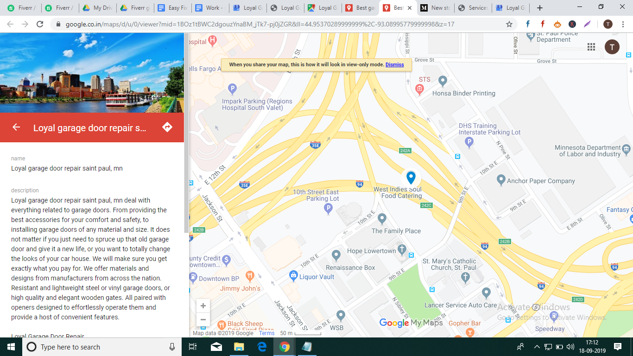Click the West Indies Soul Food Catering label
The image size is (633, 356).
(x=398, y=192)
